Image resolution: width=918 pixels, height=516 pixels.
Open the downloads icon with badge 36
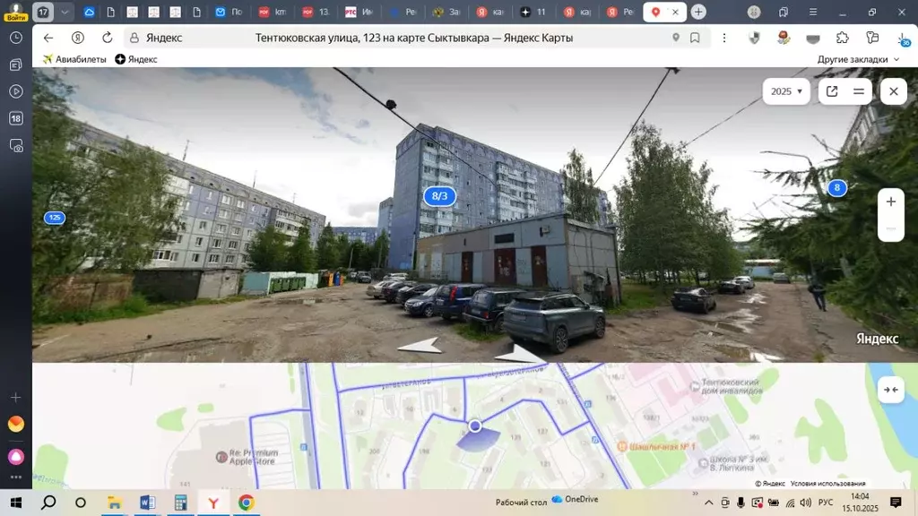coord(903,40)
